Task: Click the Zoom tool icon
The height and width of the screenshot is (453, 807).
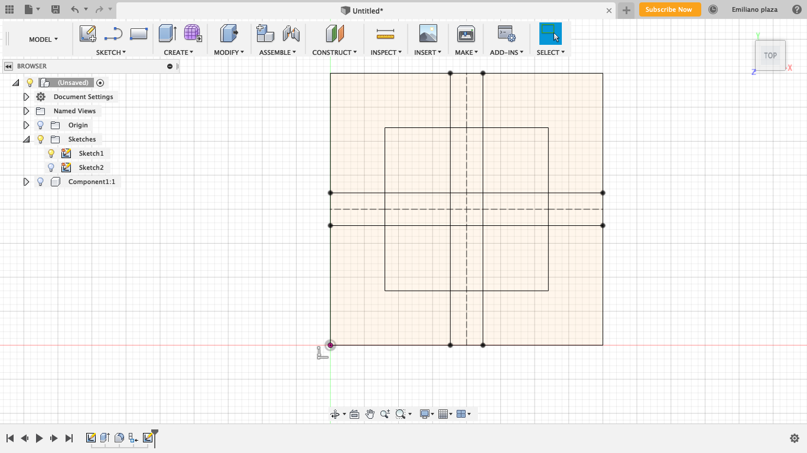Action: (x=385, y=414)
